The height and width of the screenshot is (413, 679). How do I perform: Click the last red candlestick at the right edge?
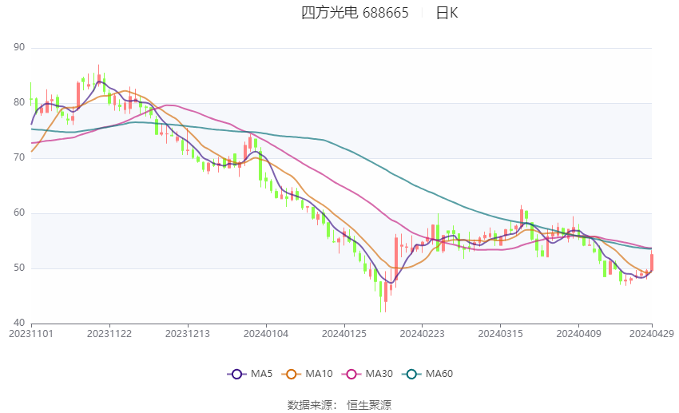point(652,263)
